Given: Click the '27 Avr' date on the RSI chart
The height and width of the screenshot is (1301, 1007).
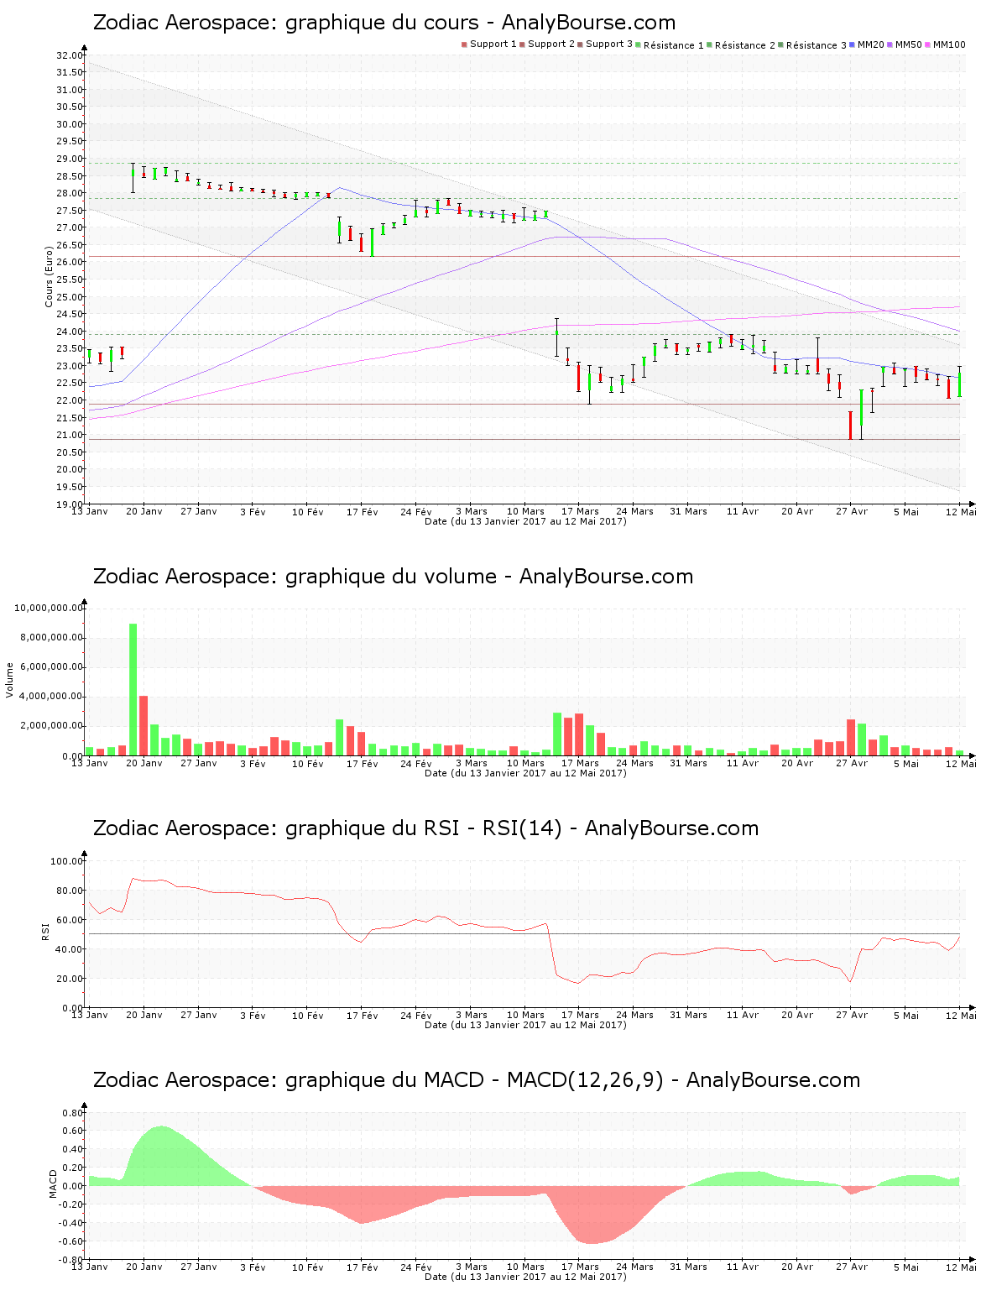Looking at the screenshot, I should pyautogui.click(x=852, y=1015).
